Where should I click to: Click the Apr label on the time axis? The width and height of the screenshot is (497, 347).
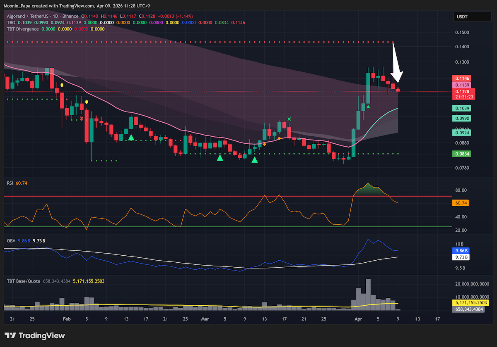(x=358, y=319)
